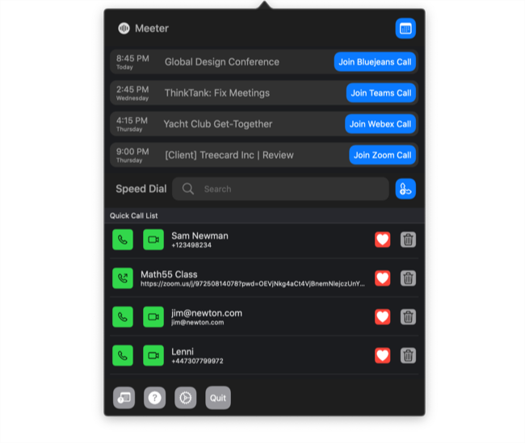Click the jim@newton.com contact name
This screenshot has width=525, height=443.
(207, 313)
